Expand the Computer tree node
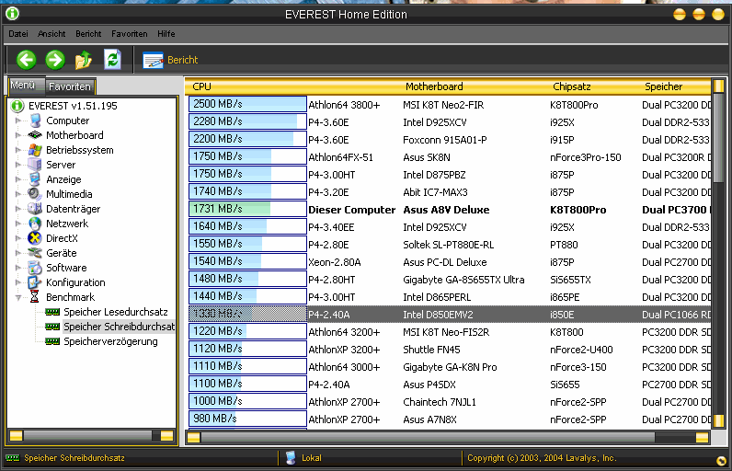The image size is (732, 471). (18, 121)
